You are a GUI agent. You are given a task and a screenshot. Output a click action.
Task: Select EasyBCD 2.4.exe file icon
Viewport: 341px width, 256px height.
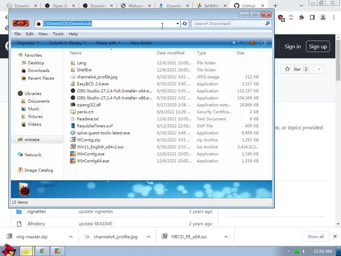pyautogui.click(x=73, y=84)
